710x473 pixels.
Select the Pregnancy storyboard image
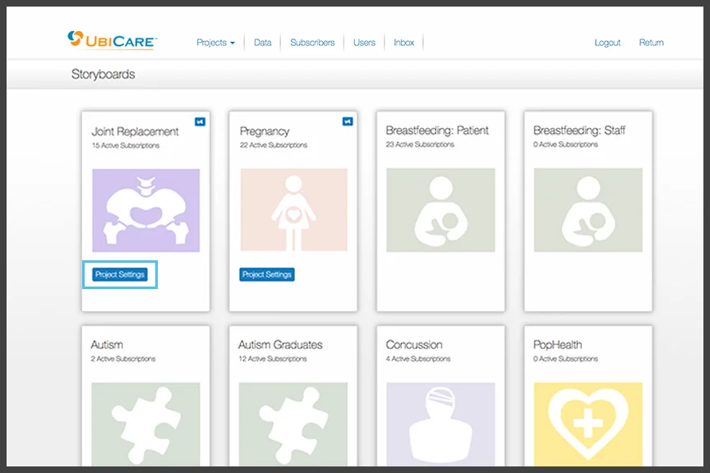[x=294, y=209]
